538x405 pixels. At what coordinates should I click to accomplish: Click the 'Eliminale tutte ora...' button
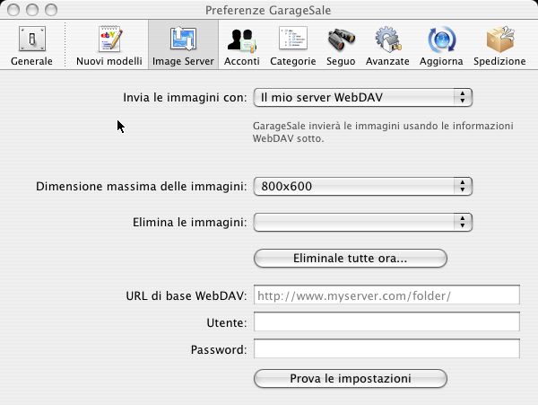351,259
